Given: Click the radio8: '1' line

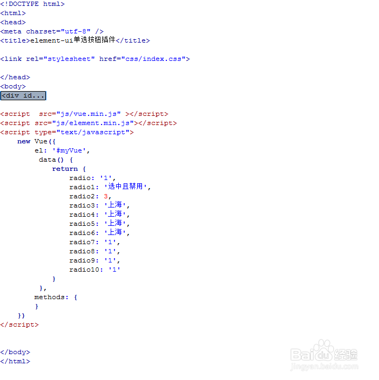Looking at the screenshot, I should (x=94, y=252).
